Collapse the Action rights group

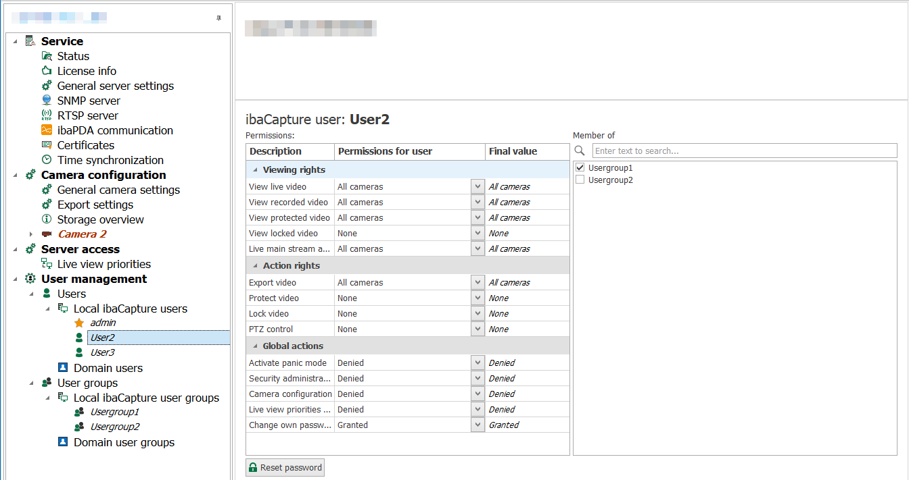click(256, 266)
